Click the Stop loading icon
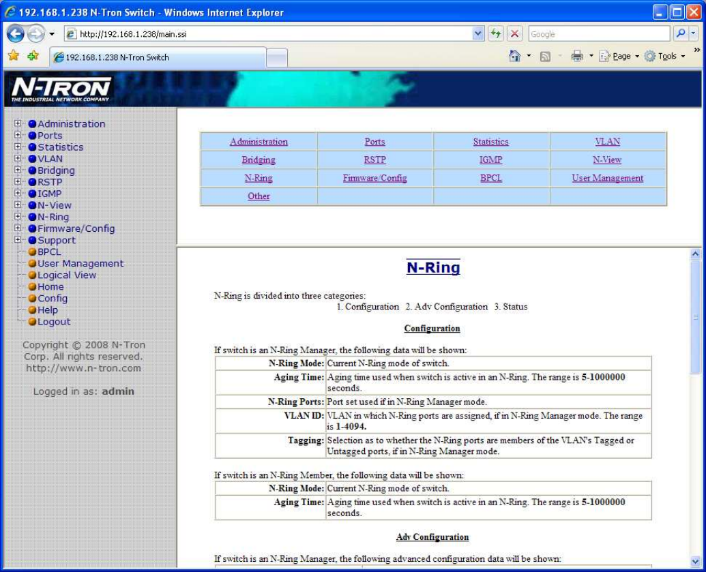 click(x=514, y=34)
